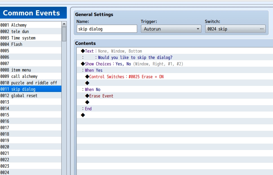Select the 0001 Alchemy common event

pyautogui.click(x=31, y=25)
